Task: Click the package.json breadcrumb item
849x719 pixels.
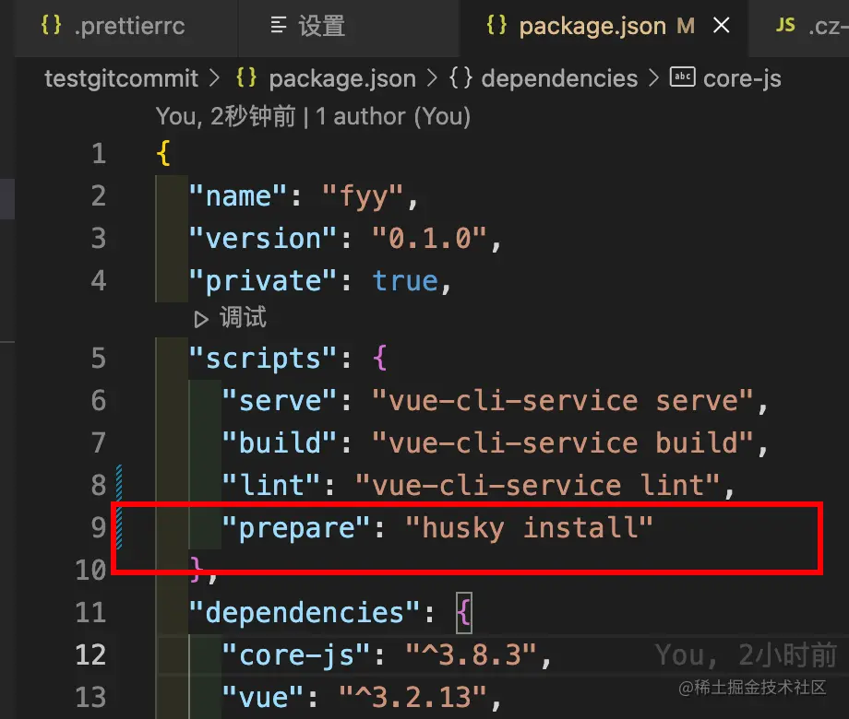Action: 341,78
